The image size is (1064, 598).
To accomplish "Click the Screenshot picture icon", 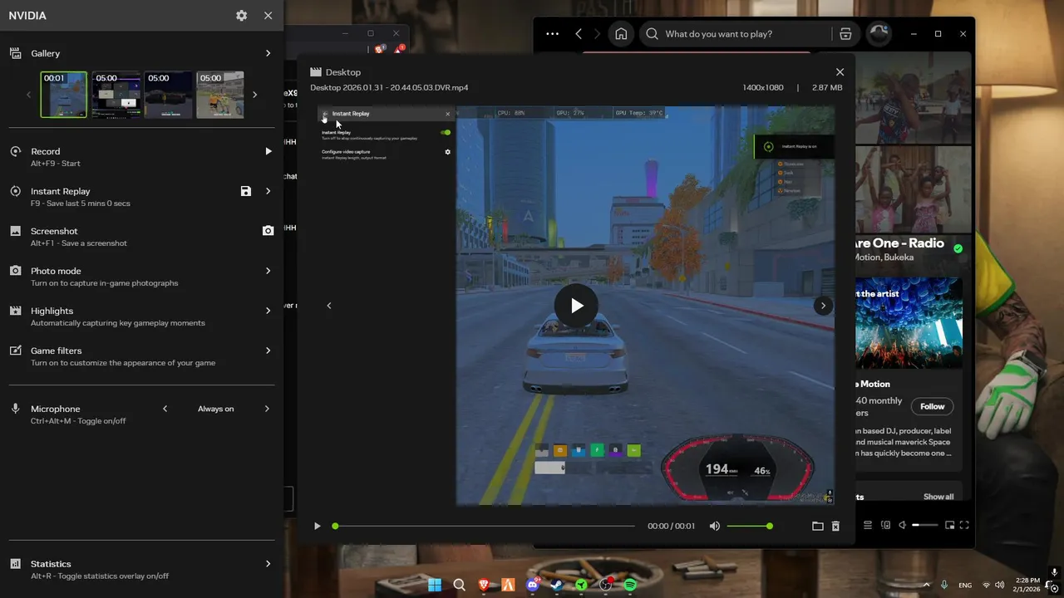I will coord(15,231).
